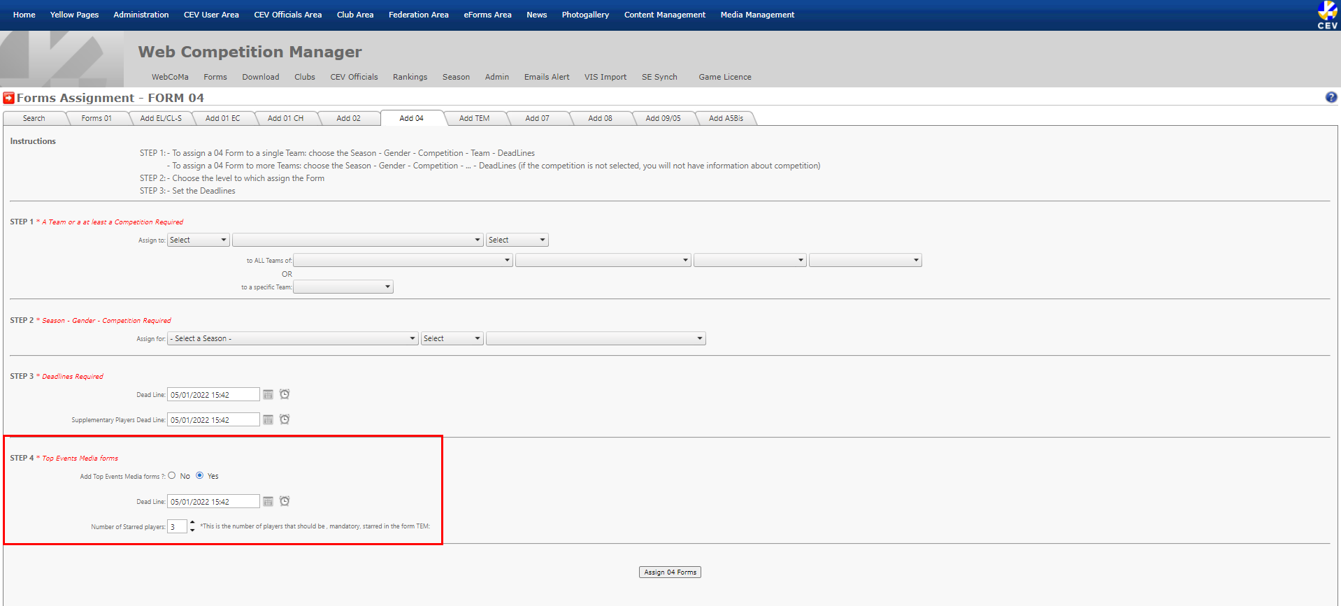The image size is (1341, 606).
Task: Open the Select a Season dropdown
Action: pos(293,338)
